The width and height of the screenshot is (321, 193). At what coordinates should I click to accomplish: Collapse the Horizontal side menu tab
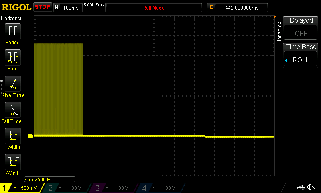[x=279, y=32]
